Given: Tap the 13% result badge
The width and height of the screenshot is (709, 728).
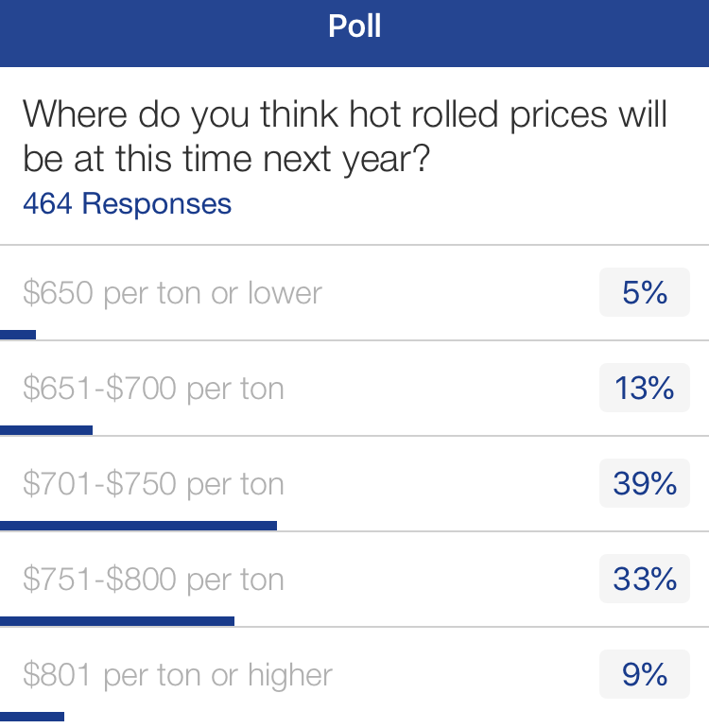Looking at the screenshot, I should (x=645, y=389).
